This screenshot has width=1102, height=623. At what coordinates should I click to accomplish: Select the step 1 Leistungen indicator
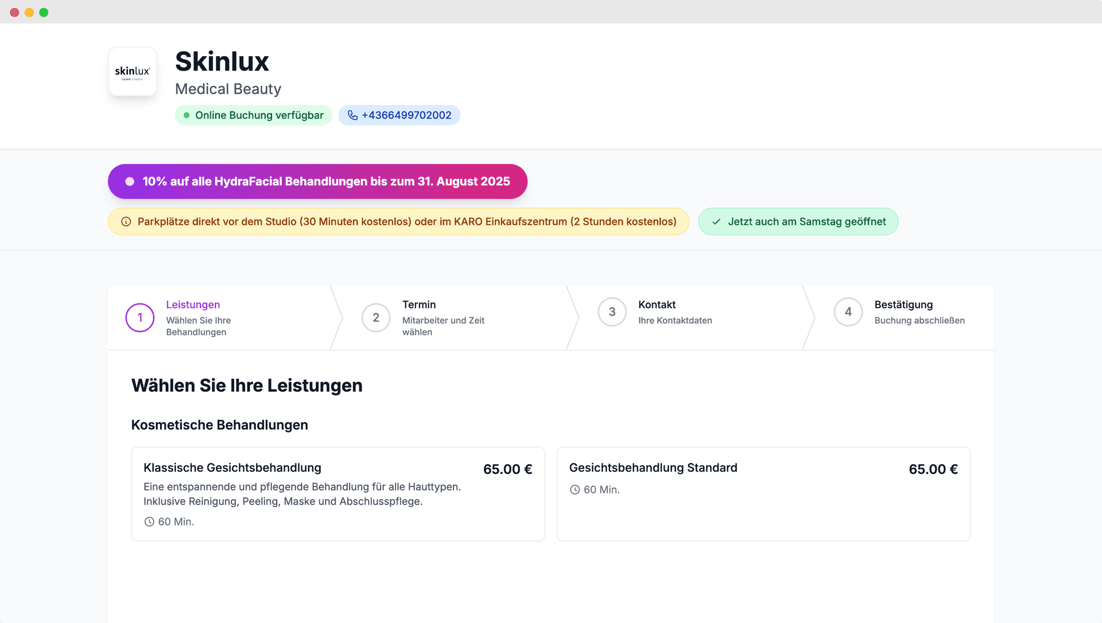click(x=139, y=317)
